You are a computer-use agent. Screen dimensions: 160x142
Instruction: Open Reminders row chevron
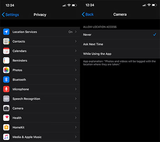tap(76, 60)
